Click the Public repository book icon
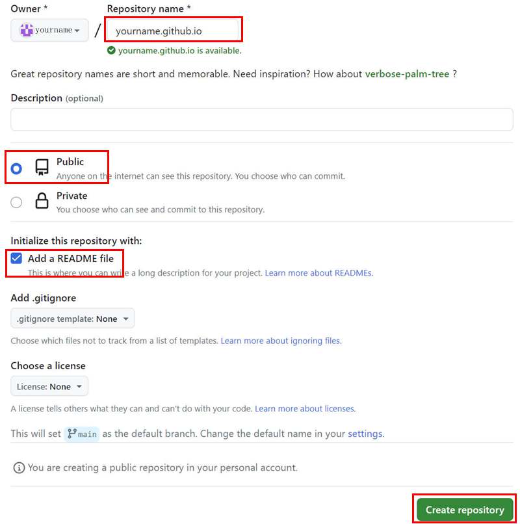Image resolution: width=520 pixels, height=524 pixels. (42, 167)
